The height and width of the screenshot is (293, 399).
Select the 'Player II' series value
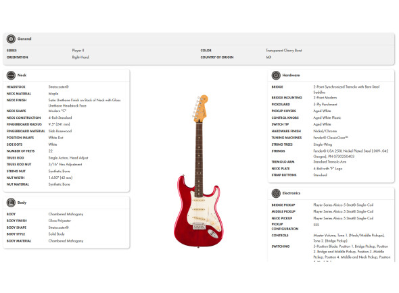[x=78, y=51]
